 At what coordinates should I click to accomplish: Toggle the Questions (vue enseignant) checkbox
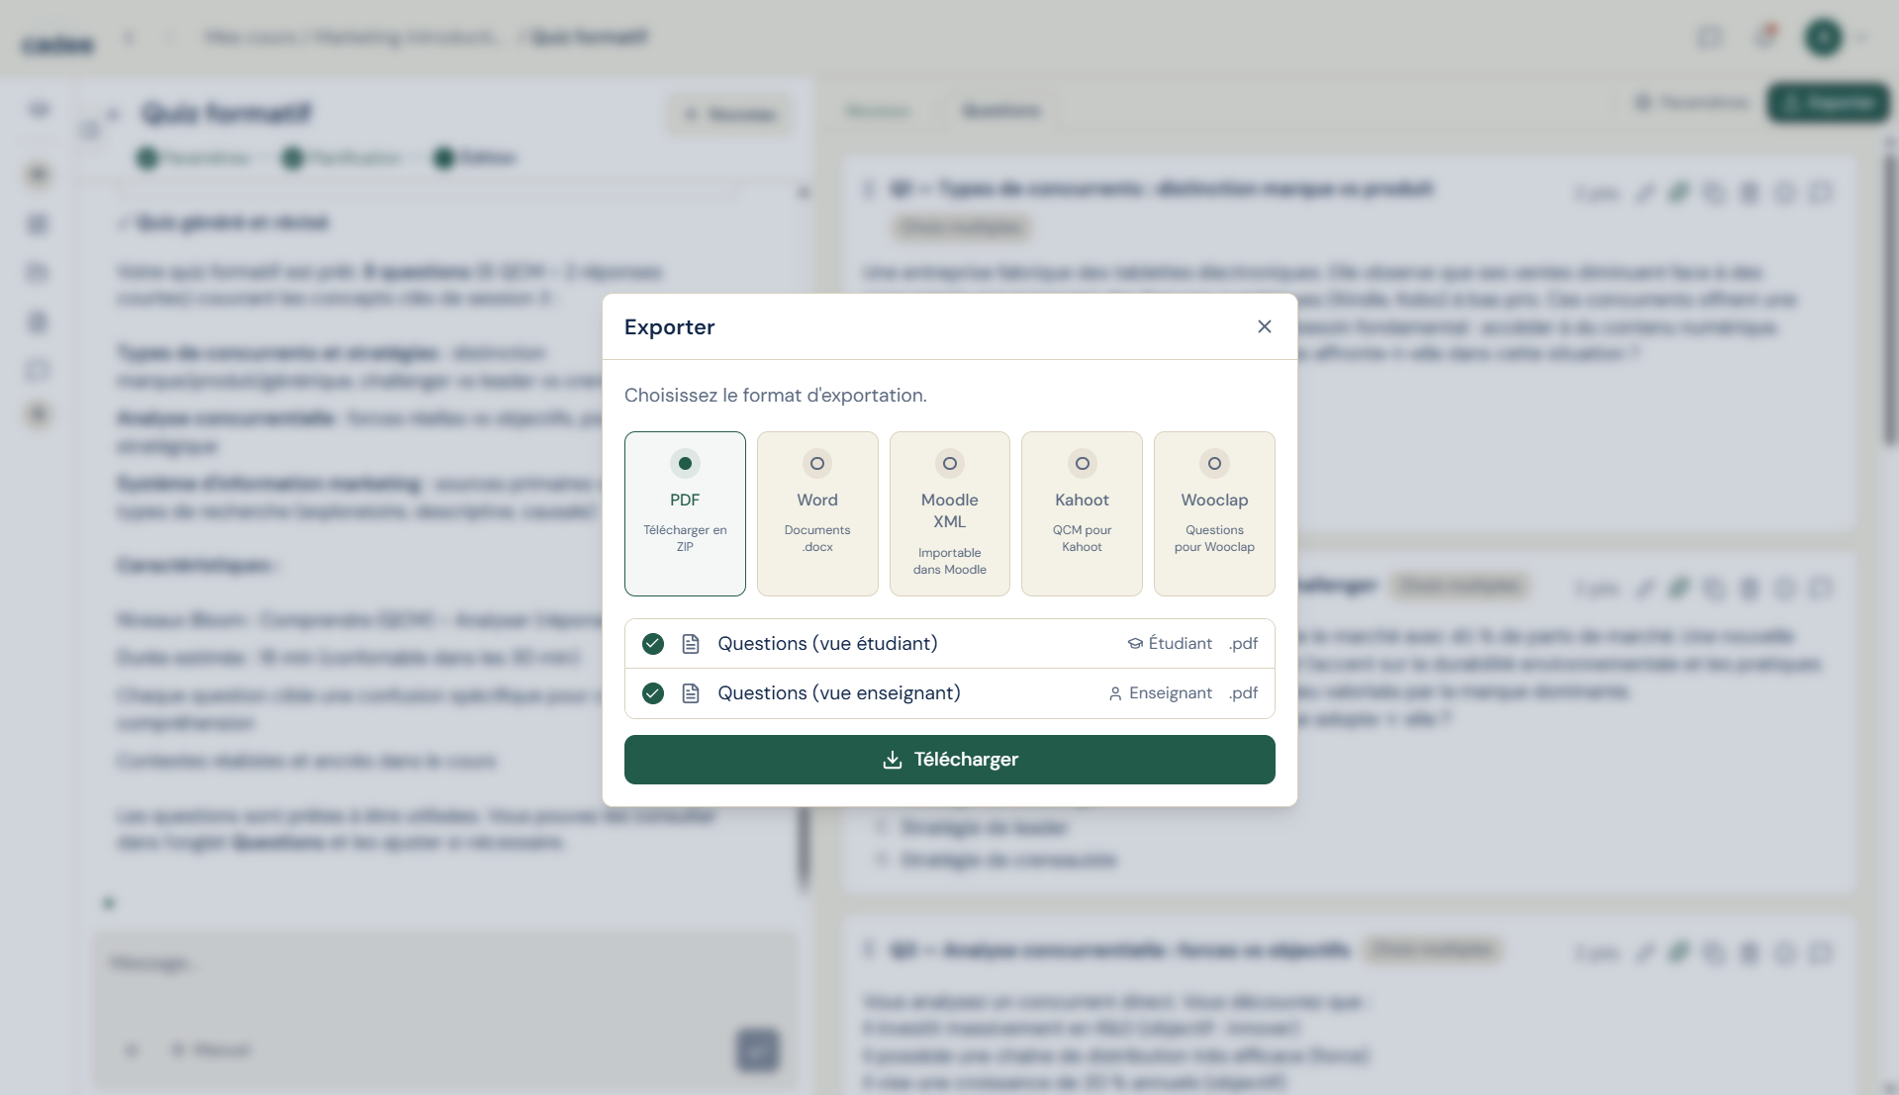[653, 693]
